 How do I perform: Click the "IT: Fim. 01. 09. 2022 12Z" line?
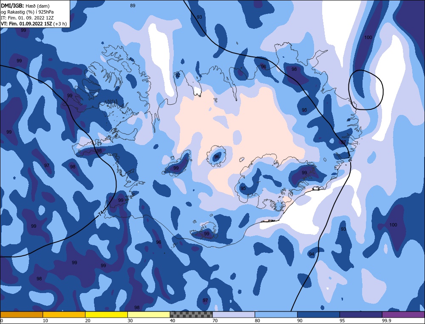[x=27, y=17]
